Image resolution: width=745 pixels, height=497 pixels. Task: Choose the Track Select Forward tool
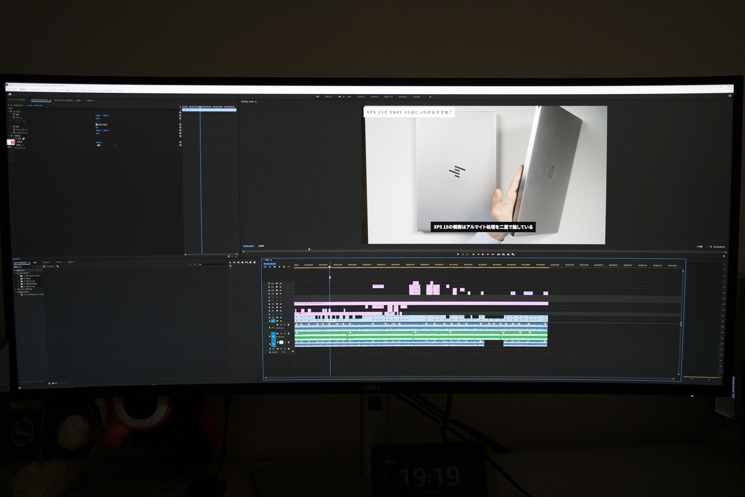point(234,262)
